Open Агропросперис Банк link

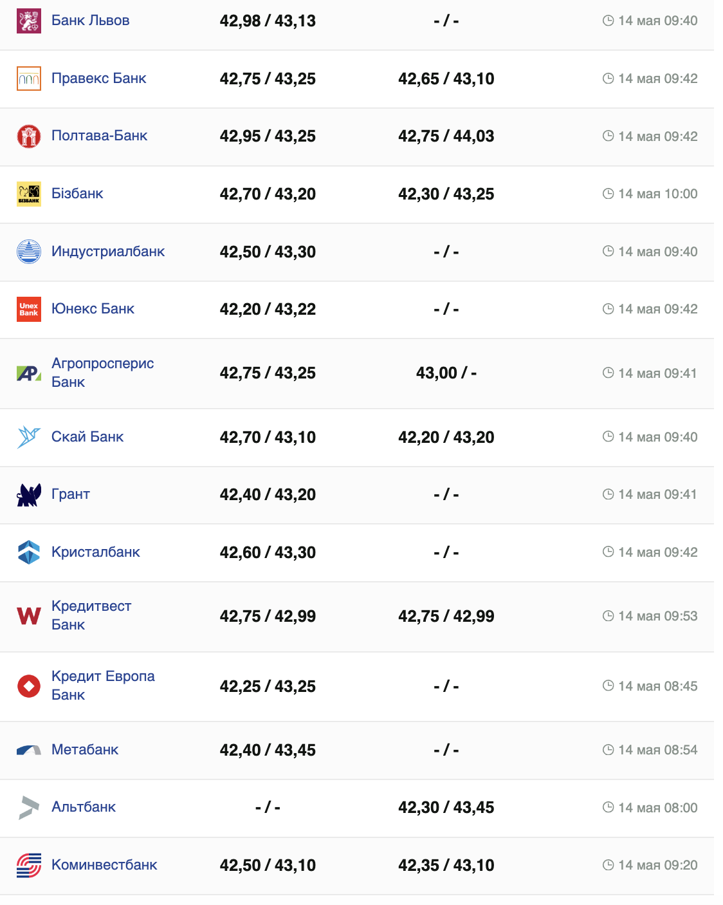[102, 373]
